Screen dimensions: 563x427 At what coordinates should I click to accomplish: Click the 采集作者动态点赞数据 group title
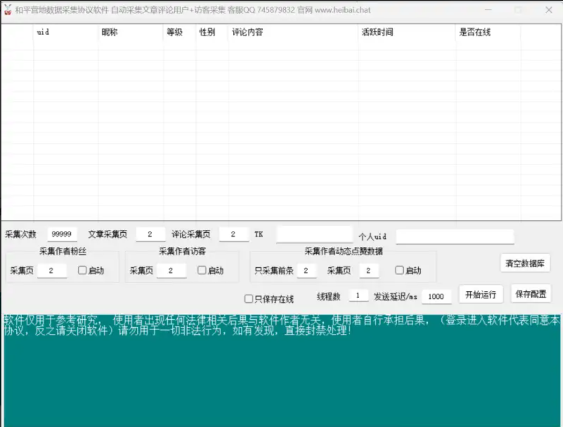coord(344,251)
